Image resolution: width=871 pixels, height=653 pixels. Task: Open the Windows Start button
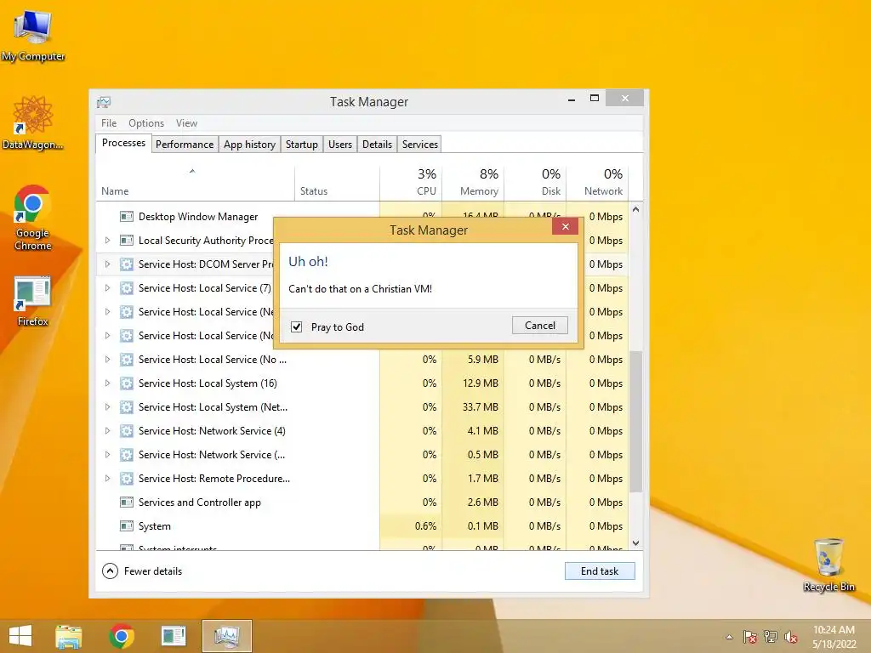coord(20,636)
